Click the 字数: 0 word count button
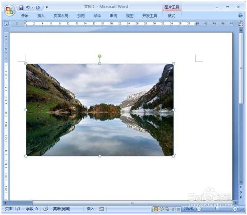This screenshot has width=247, height=215. [32, 209]
